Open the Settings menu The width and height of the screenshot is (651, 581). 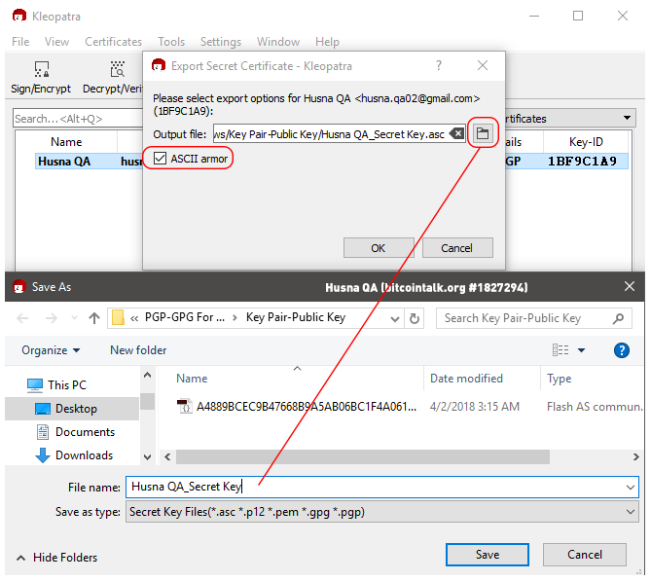221,42
